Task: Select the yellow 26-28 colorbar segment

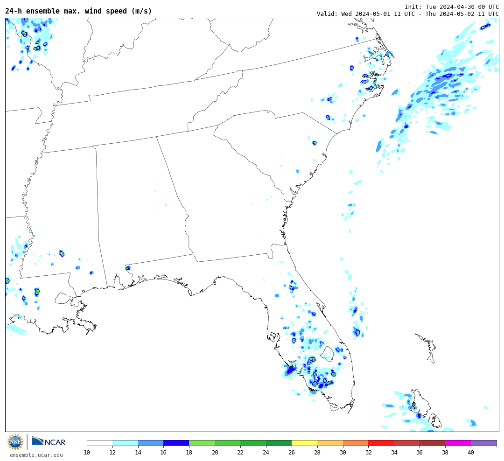Action: tap(304, 443)
